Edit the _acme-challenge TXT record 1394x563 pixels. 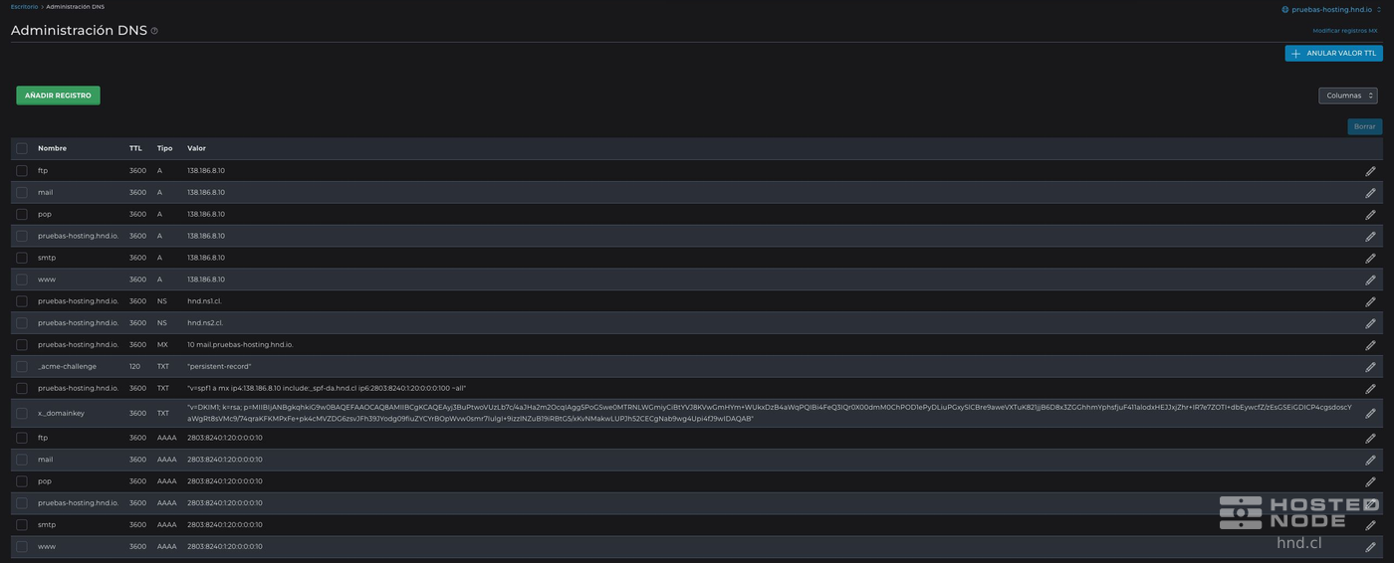tap(1370, 367)
